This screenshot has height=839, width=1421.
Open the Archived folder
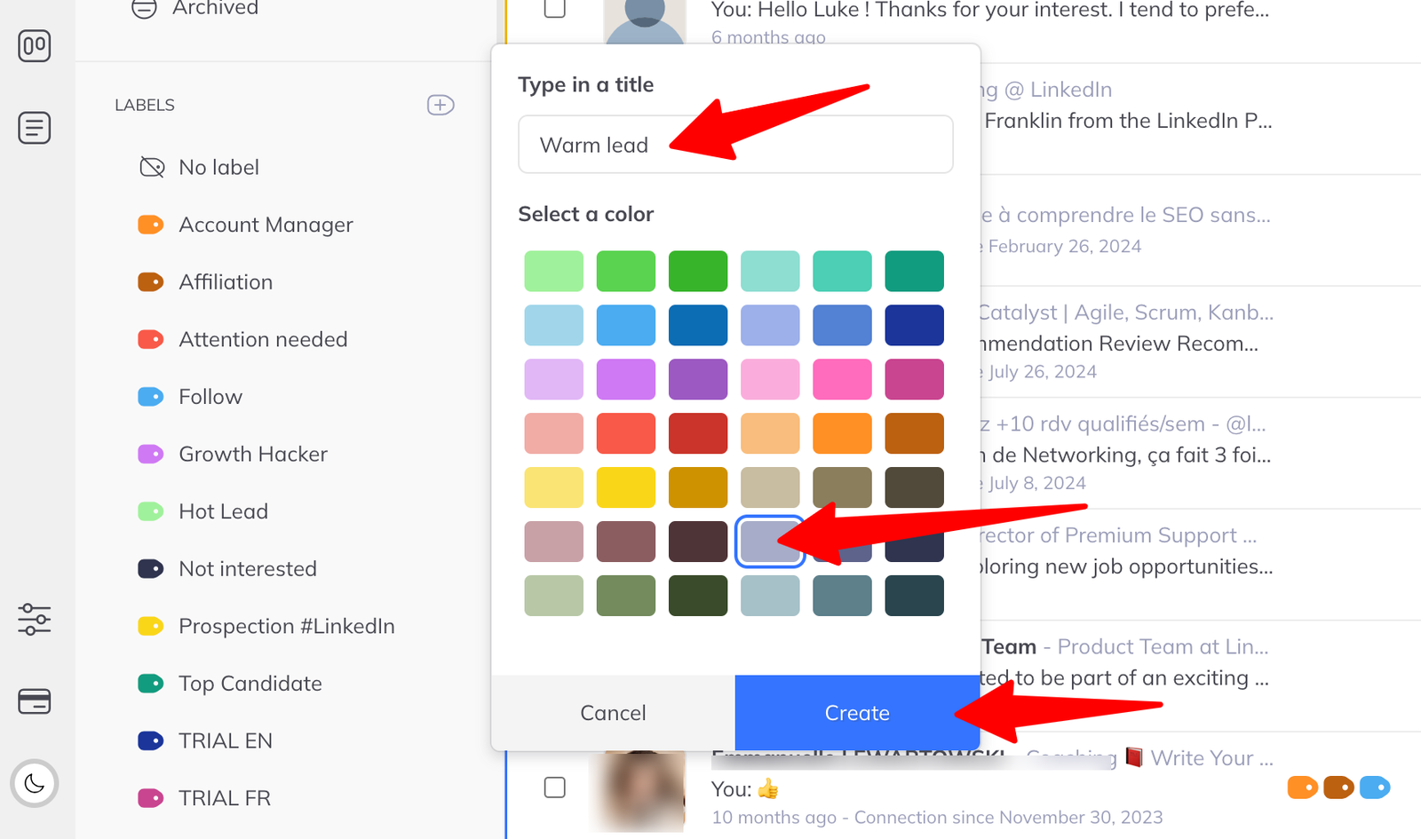[195, 9]
